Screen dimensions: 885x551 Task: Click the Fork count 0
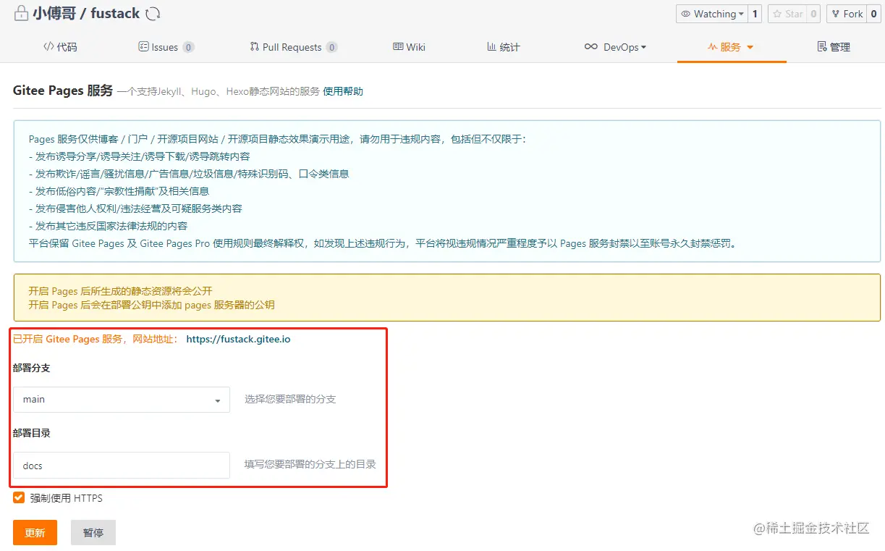tap(873, 14)
